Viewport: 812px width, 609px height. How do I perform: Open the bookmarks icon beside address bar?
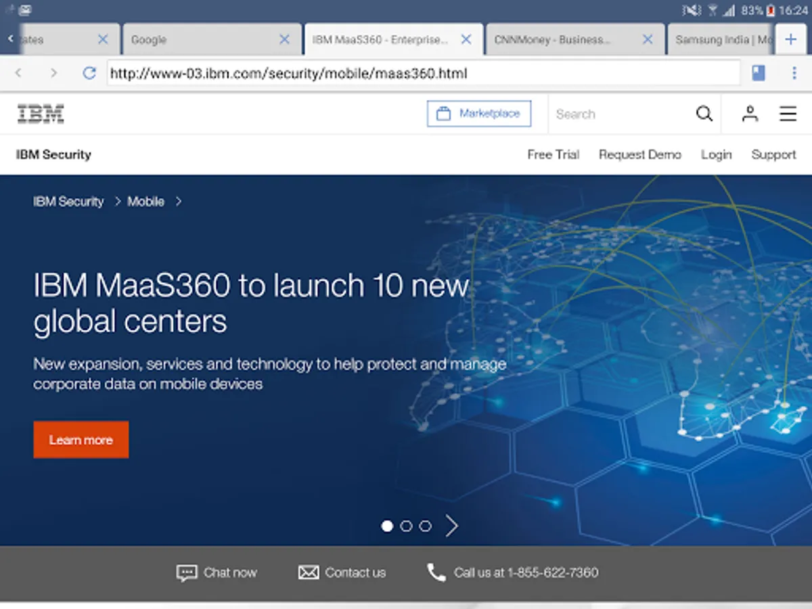pos(759,73)
